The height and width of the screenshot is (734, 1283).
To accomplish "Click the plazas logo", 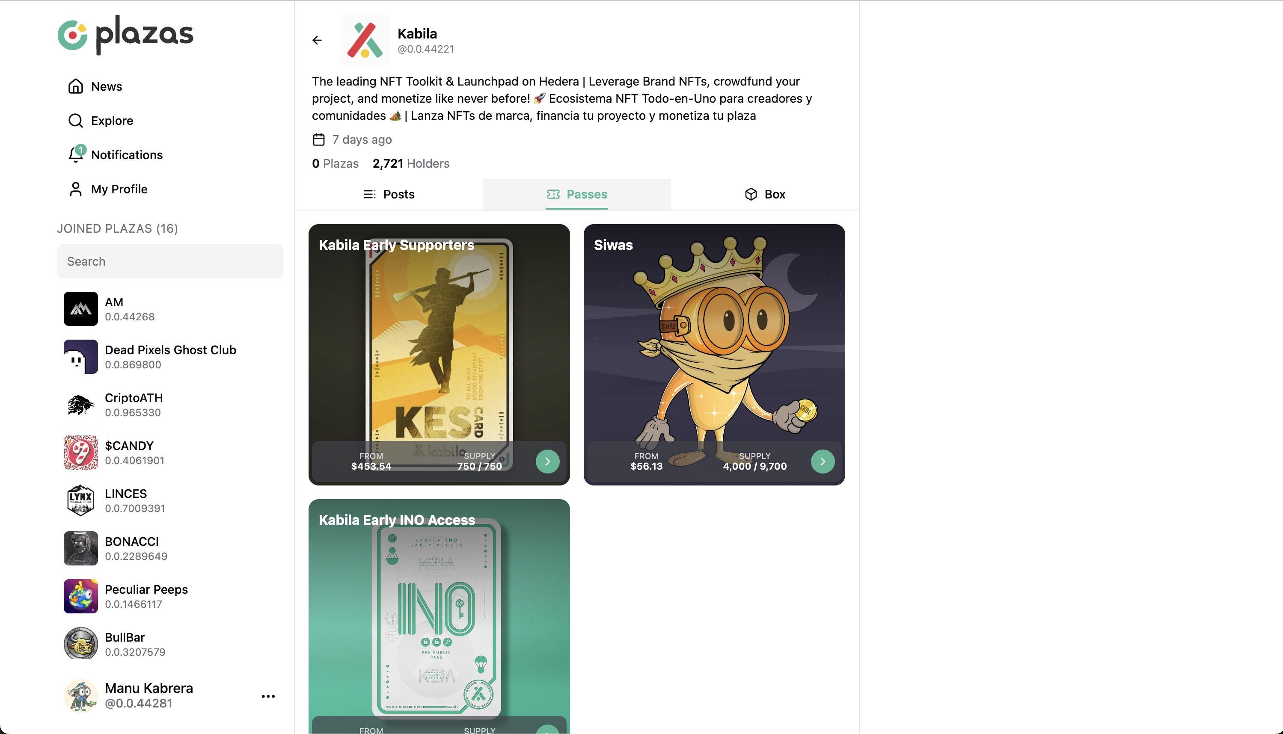I will point(125,34).
